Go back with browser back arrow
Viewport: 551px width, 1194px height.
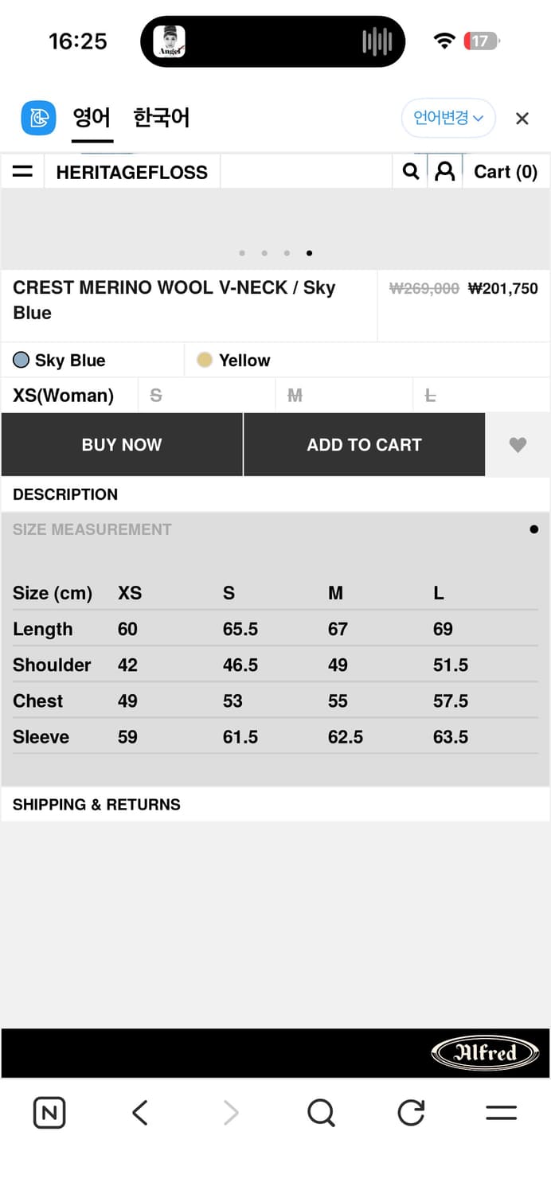[140, 1112]
